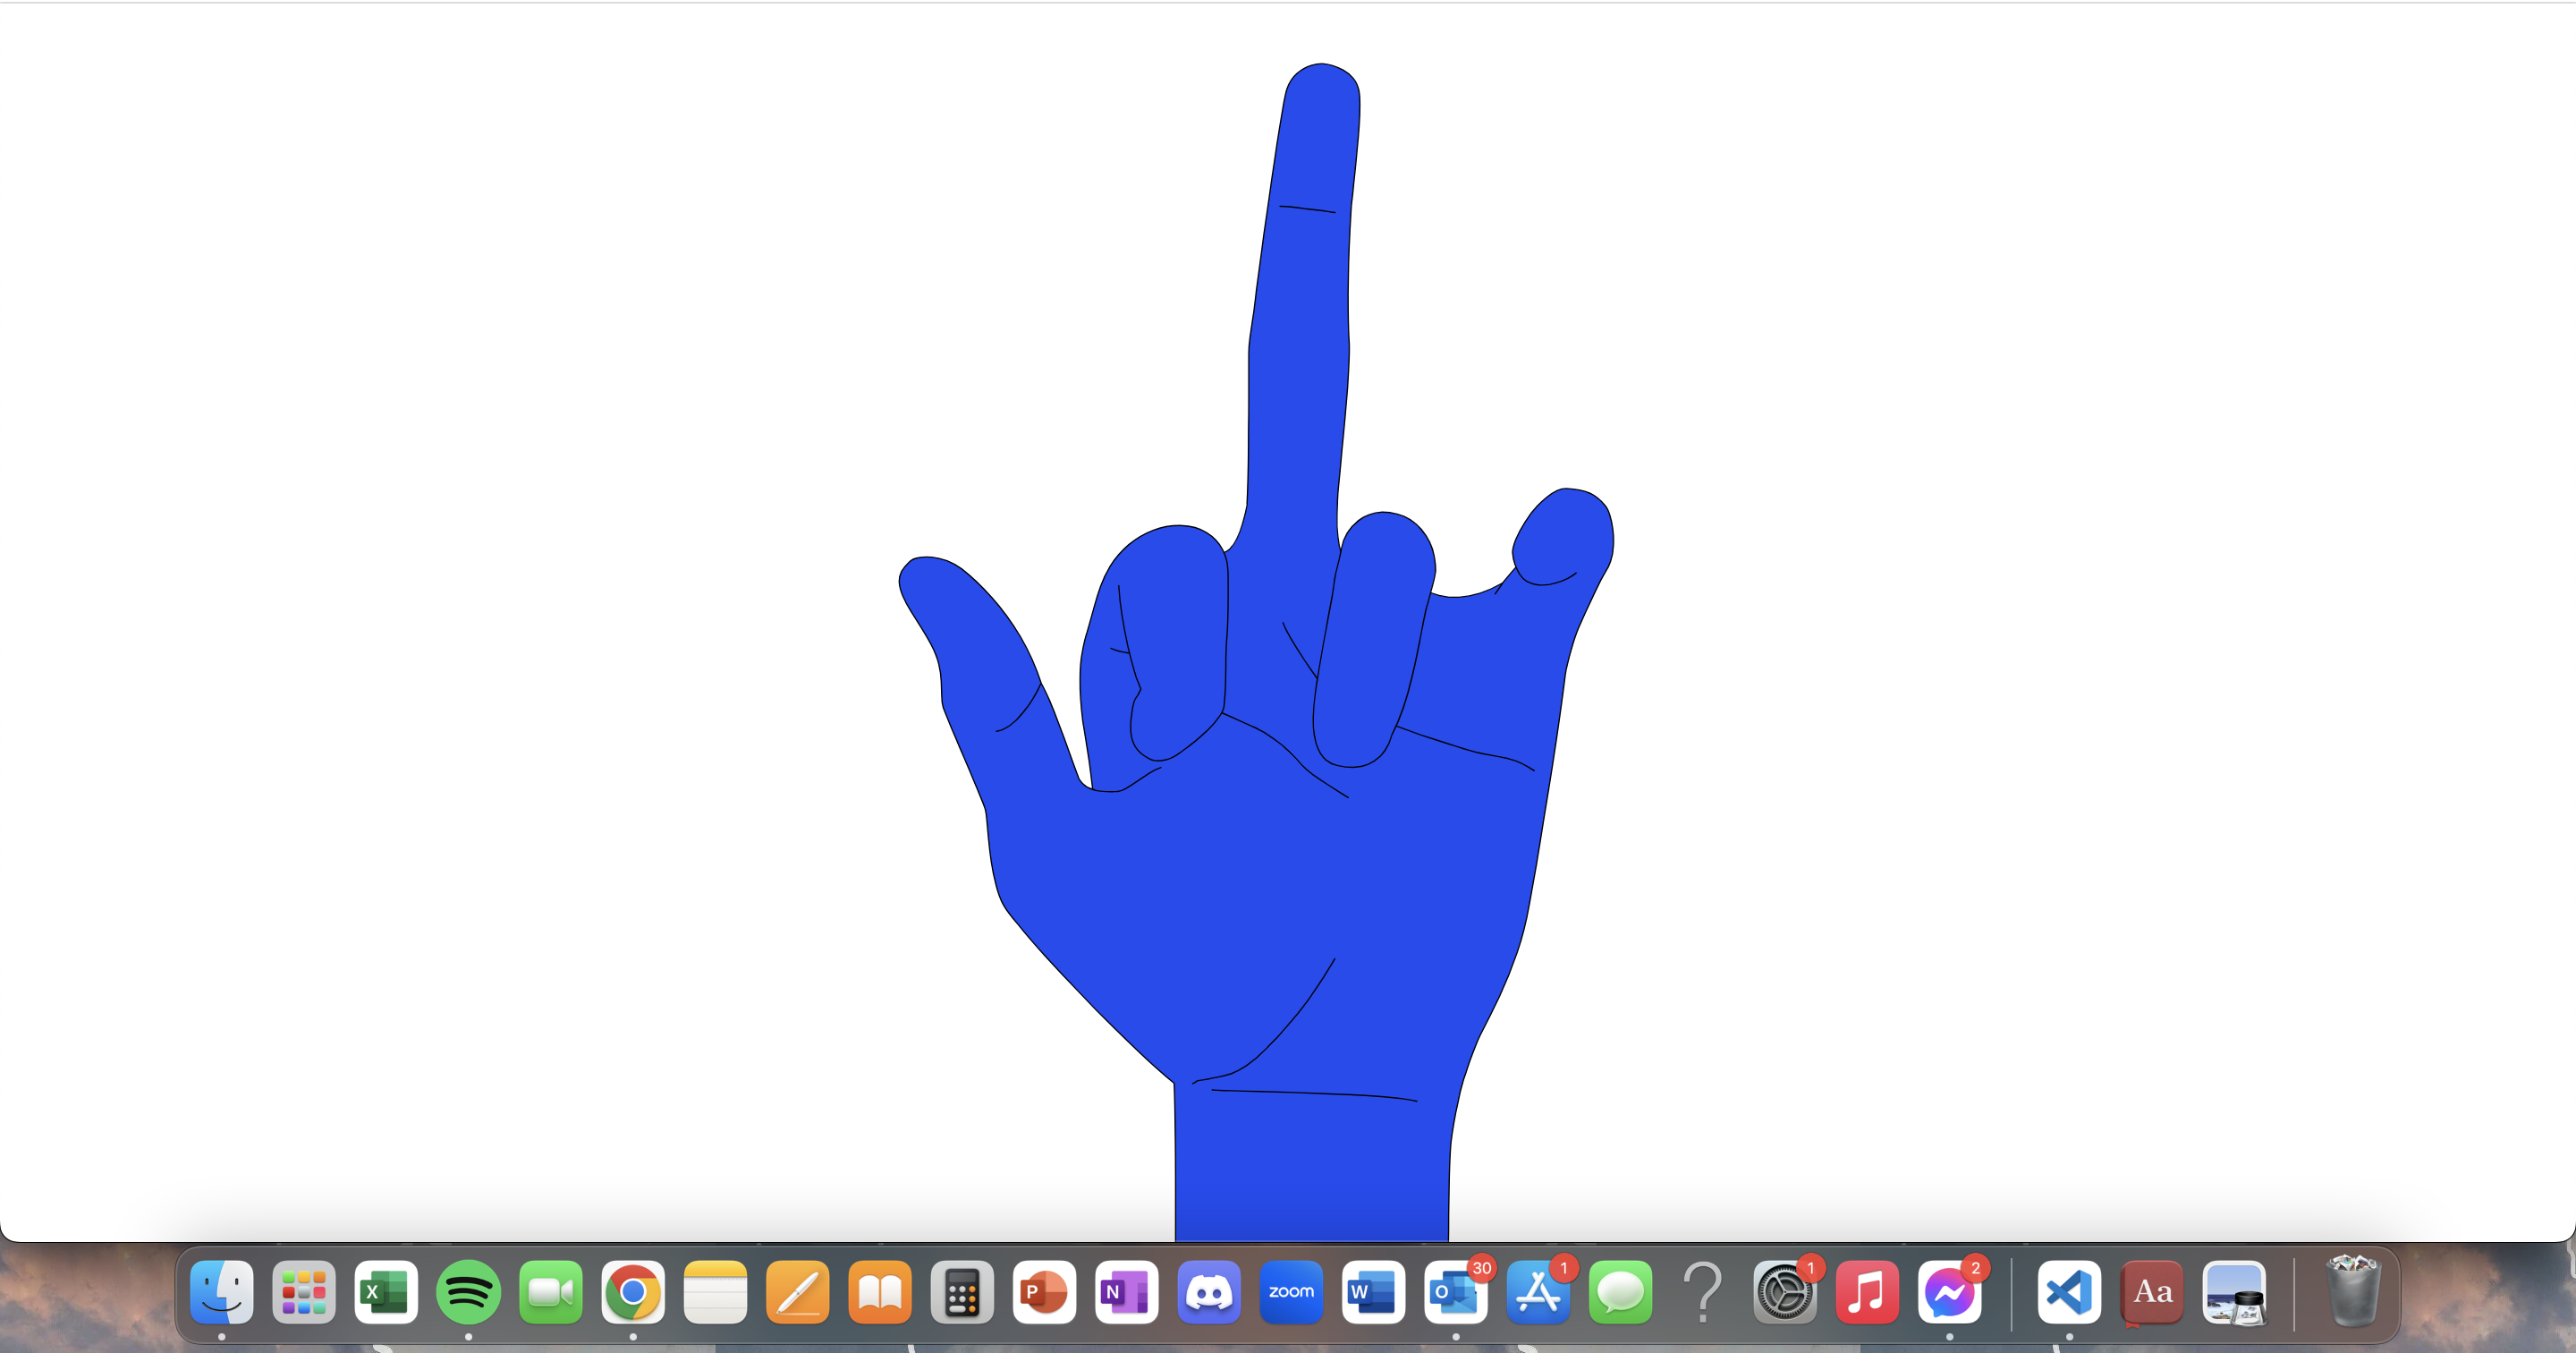Launch Microsoft PowerPoint

1044,1292
